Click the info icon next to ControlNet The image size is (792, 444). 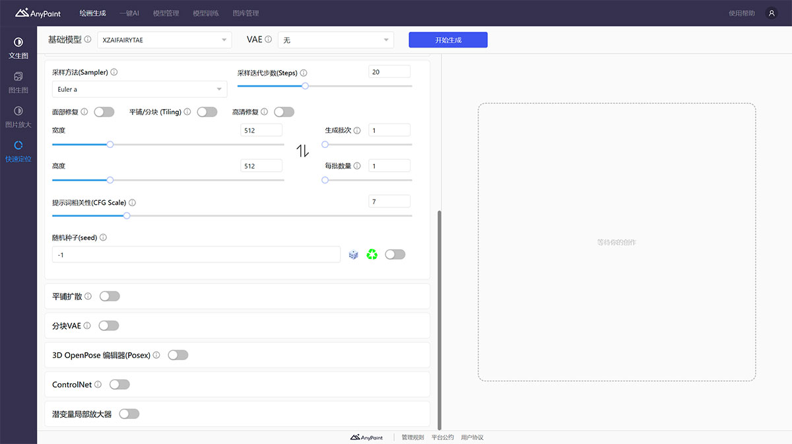[98, 385]
